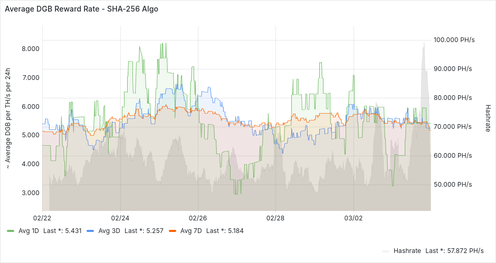Click the 100.000 PH/s right axis label
The image size is (496, 263).
point(453,40)
